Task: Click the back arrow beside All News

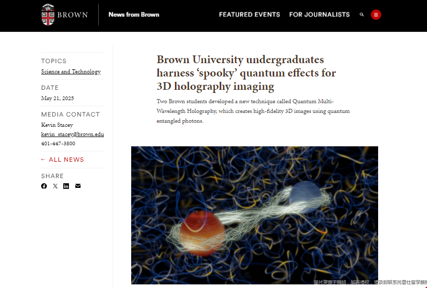Action: click(43, 160)
